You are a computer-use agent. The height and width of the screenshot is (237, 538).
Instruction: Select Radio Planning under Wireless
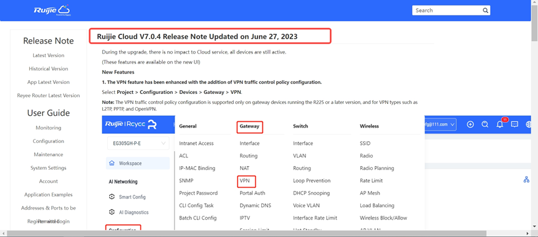[x=377, y=168]
